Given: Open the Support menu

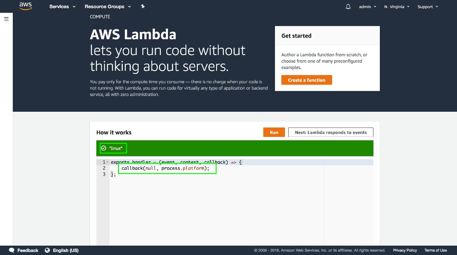Looking at the screenshot, I should coord(428,7).
